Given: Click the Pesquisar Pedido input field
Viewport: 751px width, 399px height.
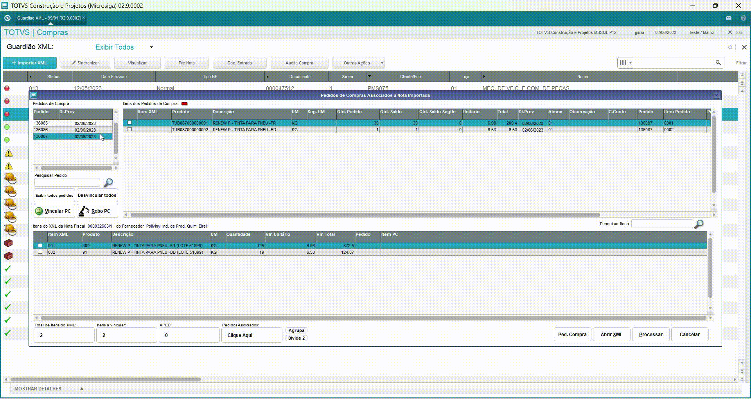Looking at the screenshot, I should coord(67,182).
